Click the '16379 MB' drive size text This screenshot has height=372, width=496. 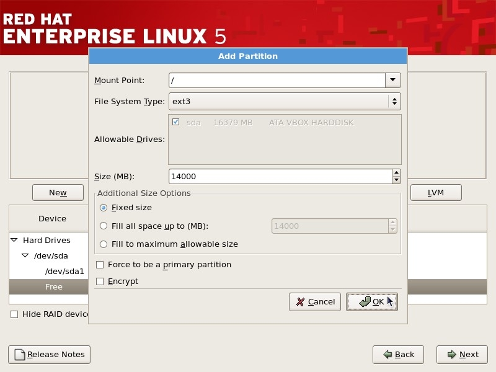233,122
